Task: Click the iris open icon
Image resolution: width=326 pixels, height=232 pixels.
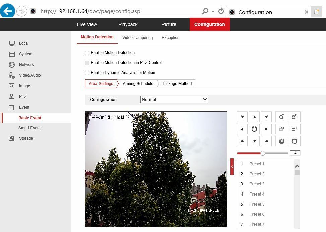Action: tap(294, 141)
